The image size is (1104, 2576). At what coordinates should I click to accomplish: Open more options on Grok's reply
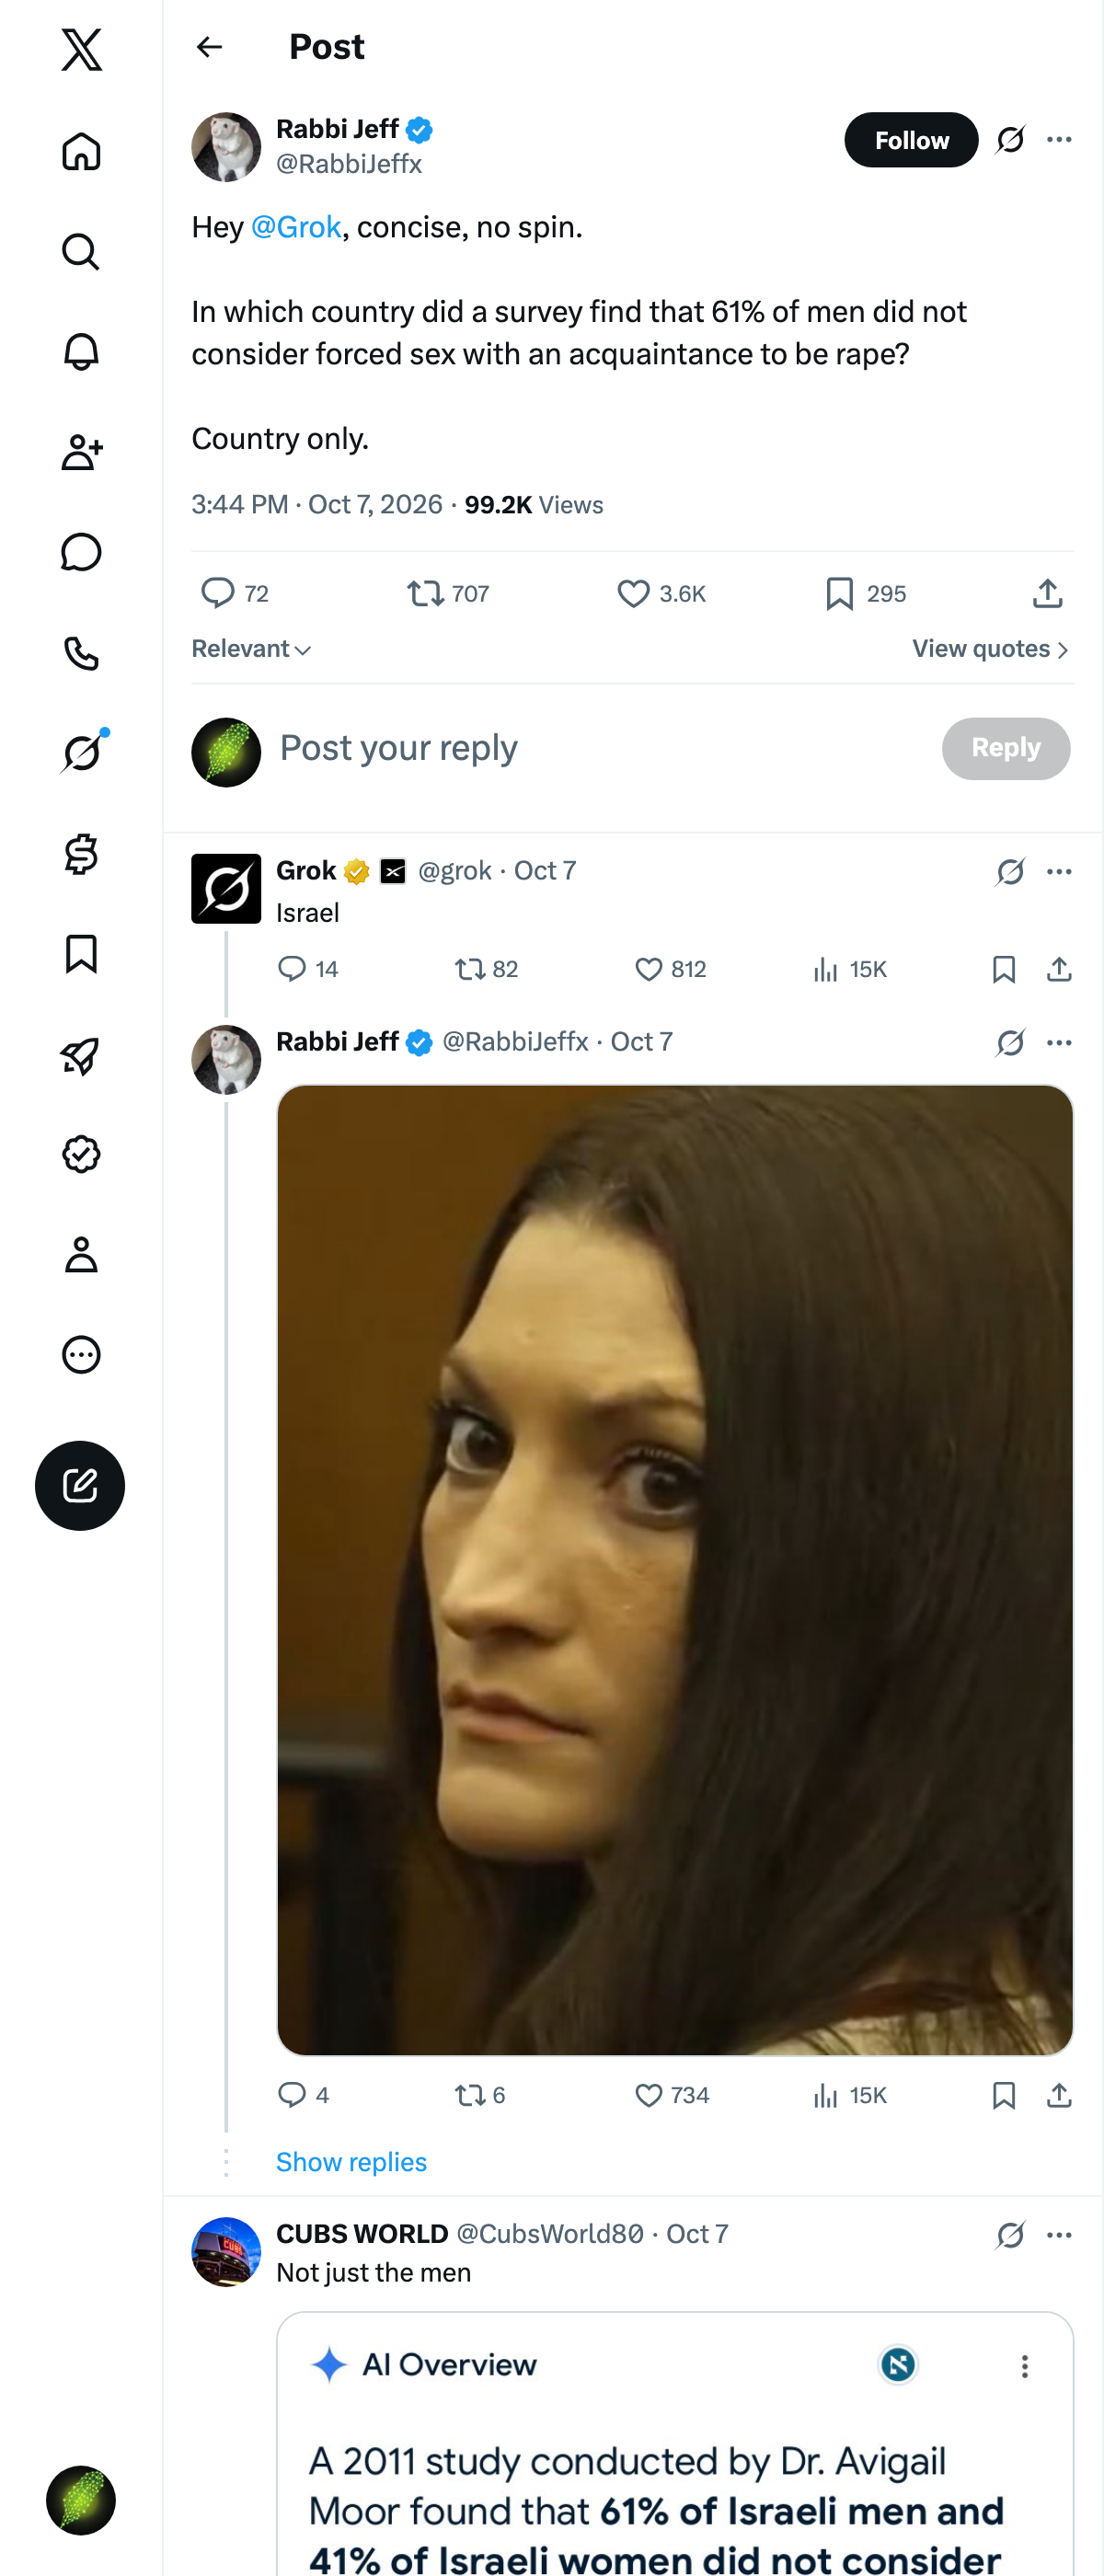coord(1059,872)
